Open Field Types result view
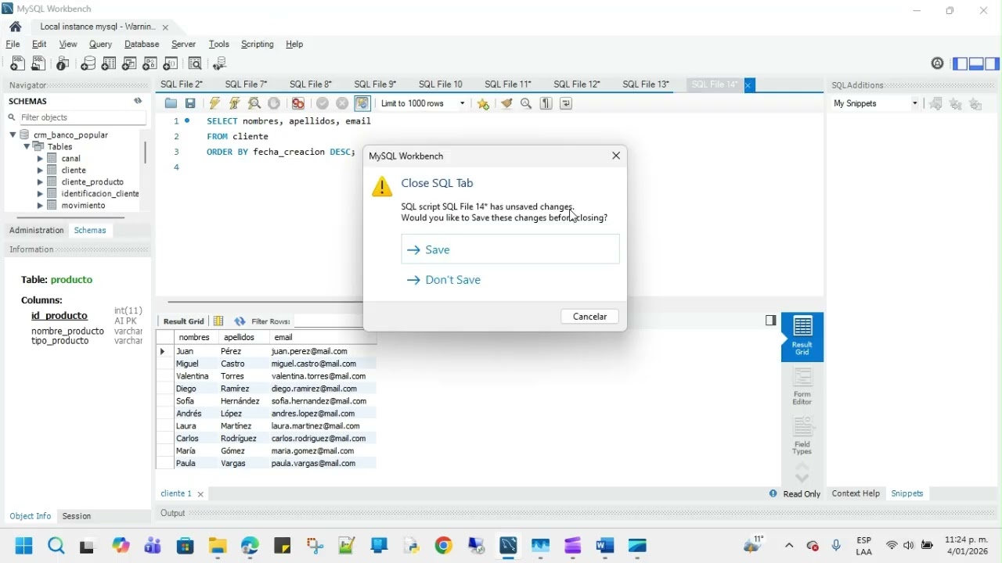The height and width of the screenshot is (563, 1002). (x=802, y=436)
